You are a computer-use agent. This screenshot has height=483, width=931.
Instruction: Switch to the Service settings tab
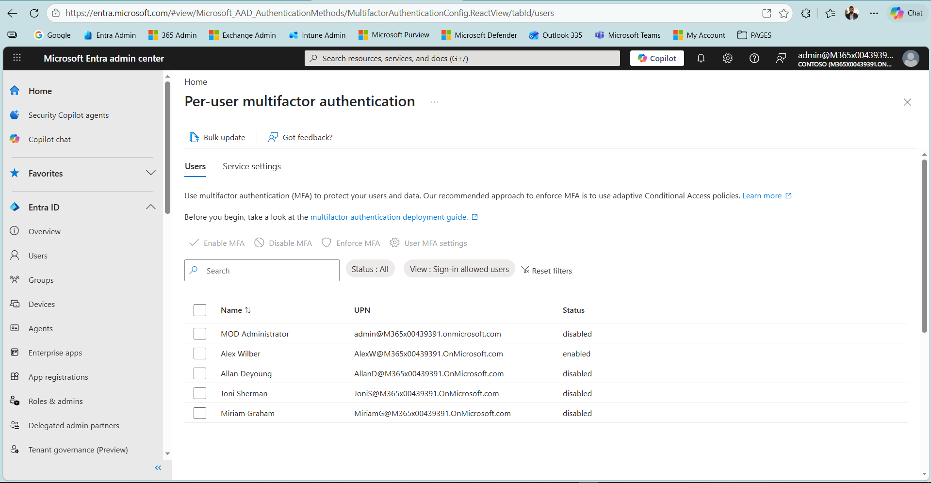[252, 166]
